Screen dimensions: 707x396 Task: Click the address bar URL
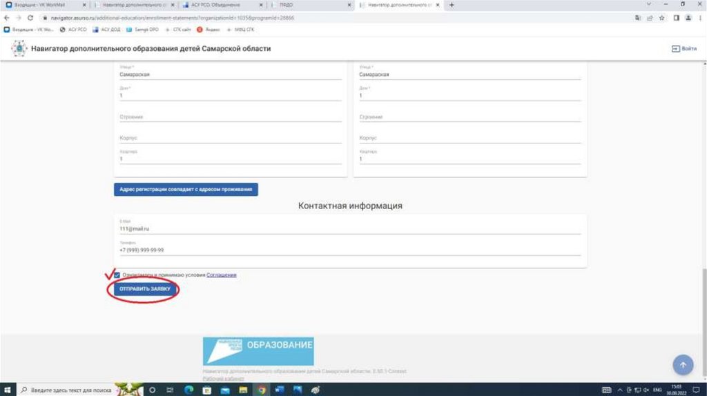[172, 18]
